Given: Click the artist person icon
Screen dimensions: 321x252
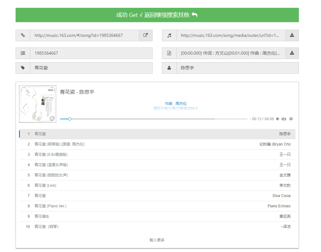Looking at the screenshot, I should pos(169,68).
